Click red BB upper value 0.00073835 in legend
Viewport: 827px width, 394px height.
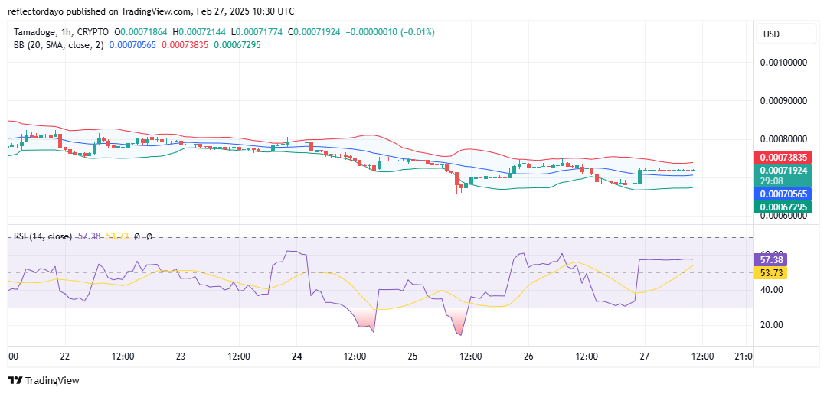(185, 45)
